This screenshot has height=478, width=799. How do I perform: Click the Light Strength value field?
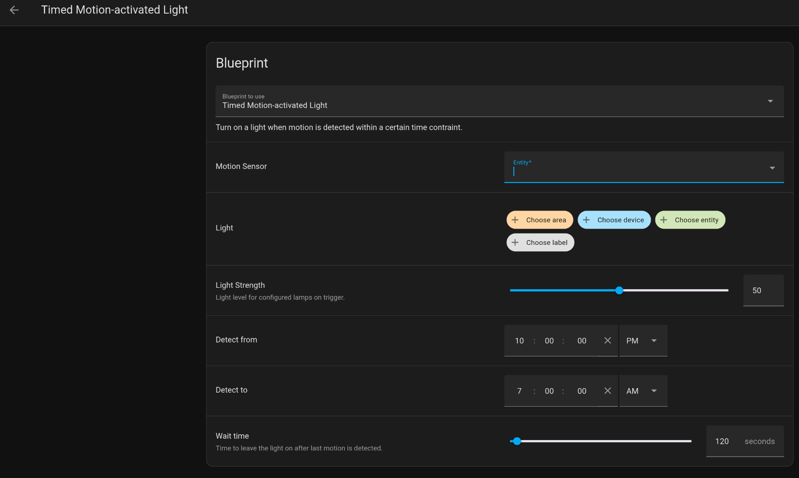(x=763, y=291)
